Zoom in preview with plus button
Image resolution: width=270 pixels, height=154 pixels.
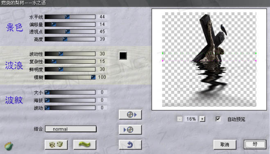(202, 119)
